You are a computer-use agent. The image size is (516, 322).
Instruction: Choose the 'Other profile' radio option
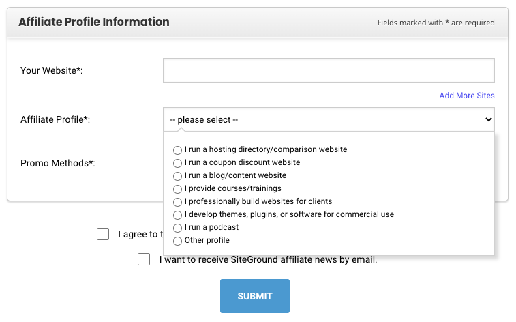pos(178,241)
